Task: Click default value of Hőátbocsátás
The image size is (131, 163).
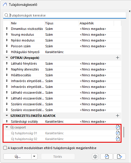Action: (x=93, y=75)
